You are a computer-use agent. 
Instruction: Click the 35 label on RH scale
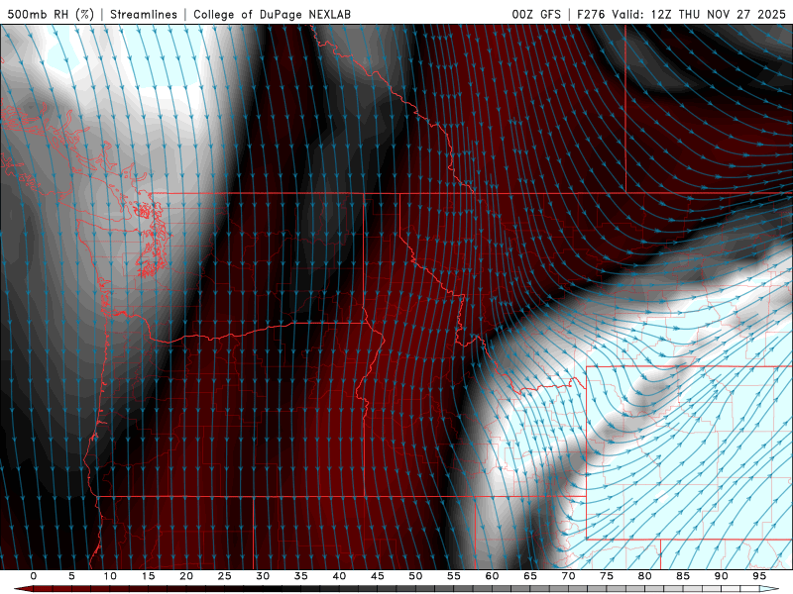(x=301, y=576)
